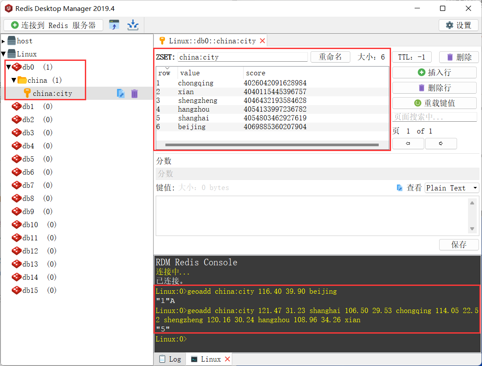The image size is (482, 366).
Task: Click the copy icon beside china:city key
Action: click(x=121, y=93)
